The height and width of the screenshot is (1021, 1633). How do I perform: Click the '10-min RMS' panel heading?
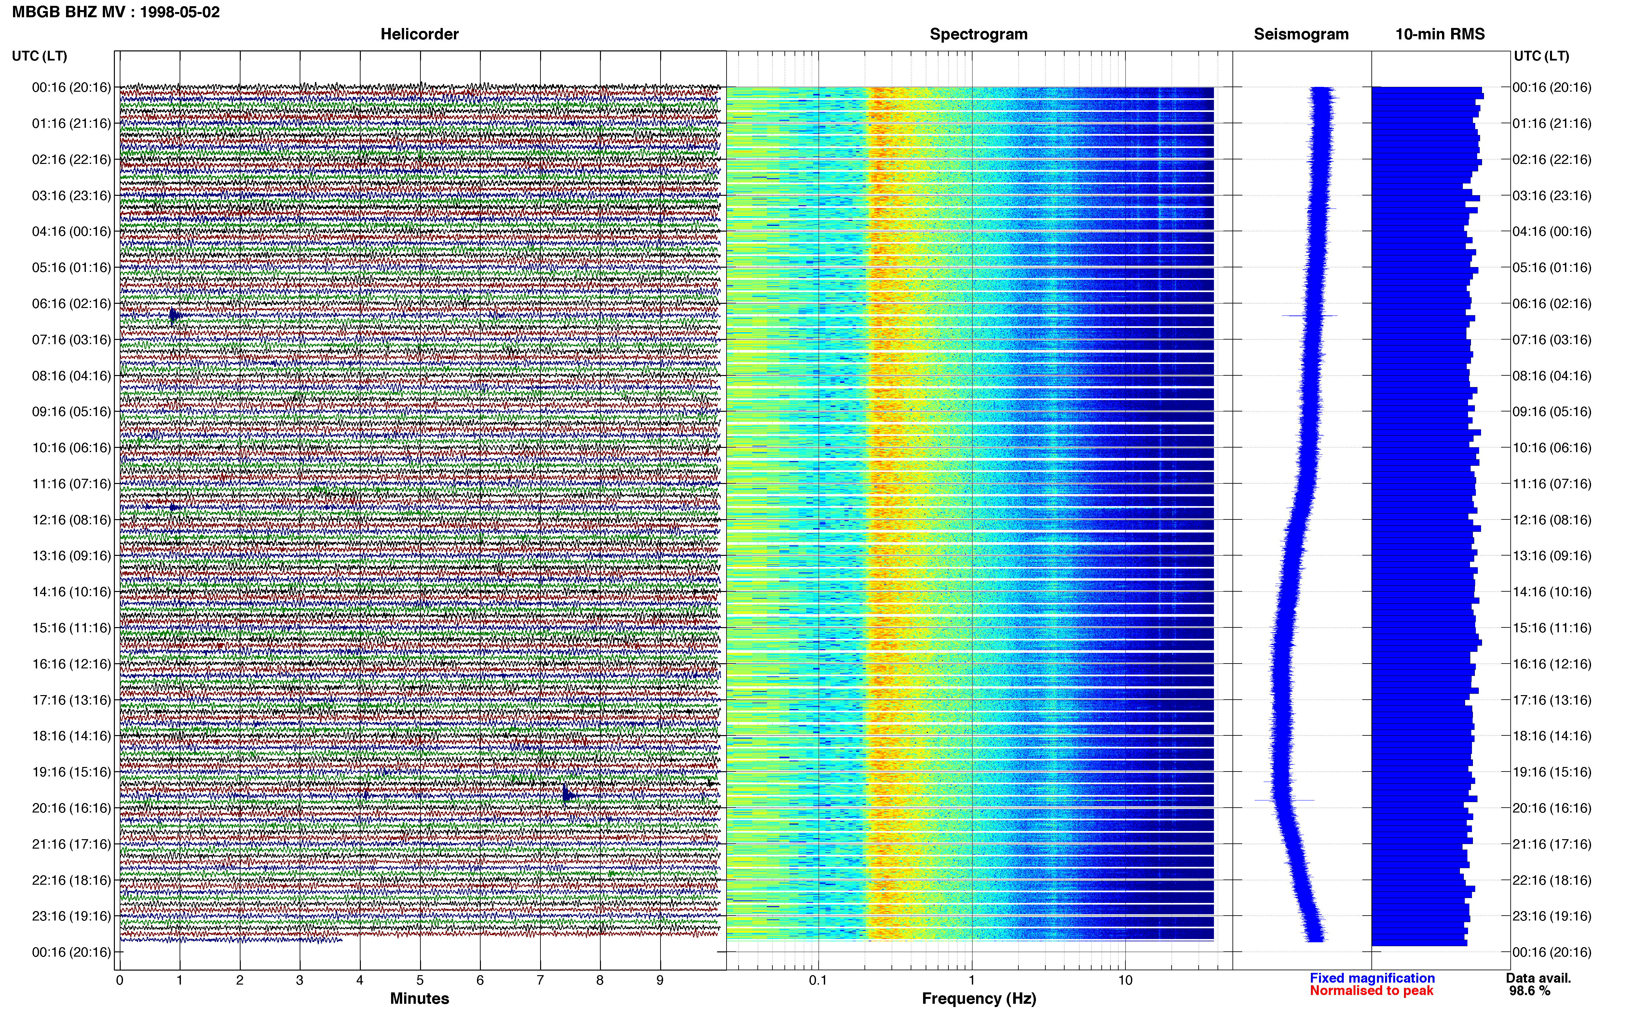coord(1440,34)
